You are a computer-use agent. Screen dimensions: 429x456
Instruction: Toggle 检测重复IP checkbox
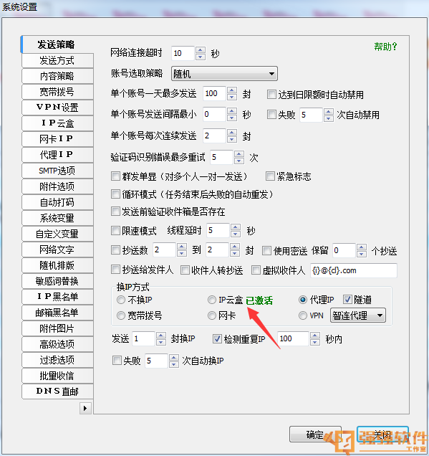[x=217, y=339]
